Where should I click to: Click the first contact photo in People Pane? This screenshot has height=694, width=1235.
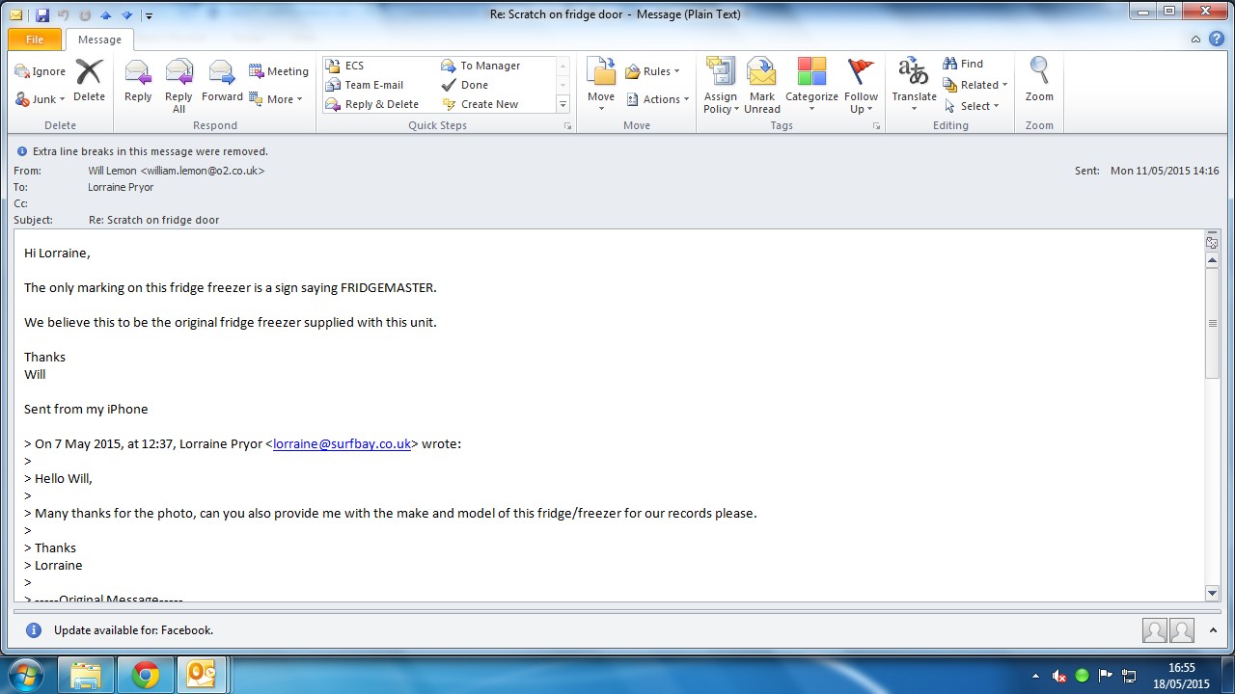click(1154, 630)
